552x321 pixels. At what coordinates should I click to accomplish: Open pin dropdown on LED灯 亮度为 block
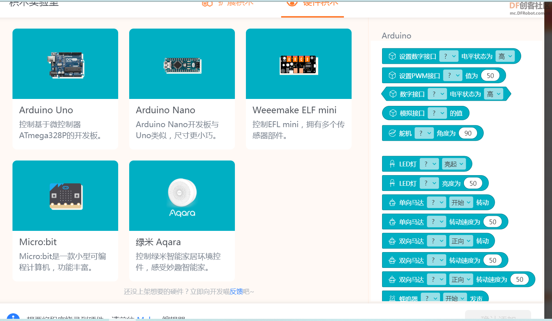(429, 183)
